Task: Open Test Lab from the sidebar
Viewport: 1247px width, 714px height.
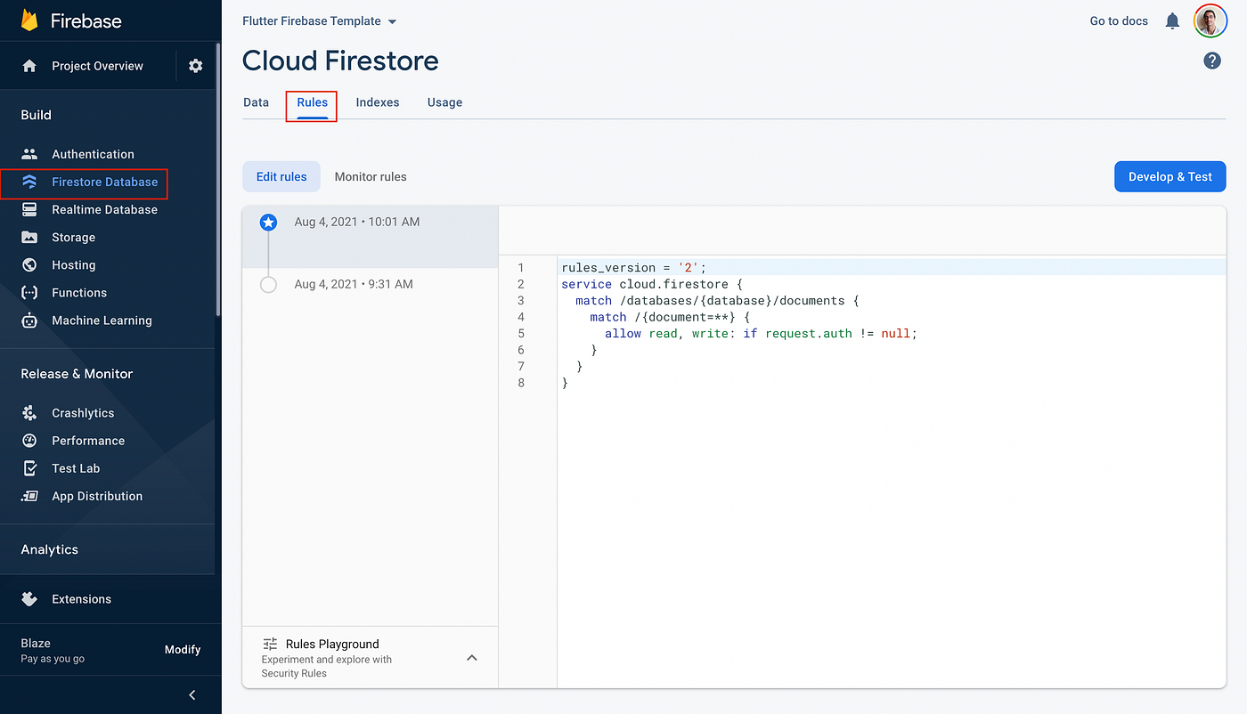Action: coord(30,467)
